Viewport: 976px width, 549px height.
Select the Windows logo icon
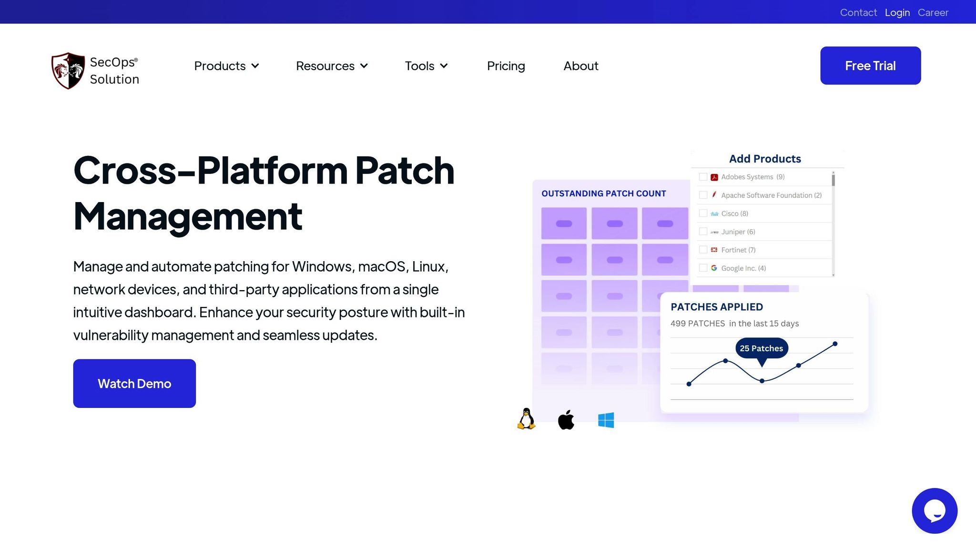coord(606,418)
